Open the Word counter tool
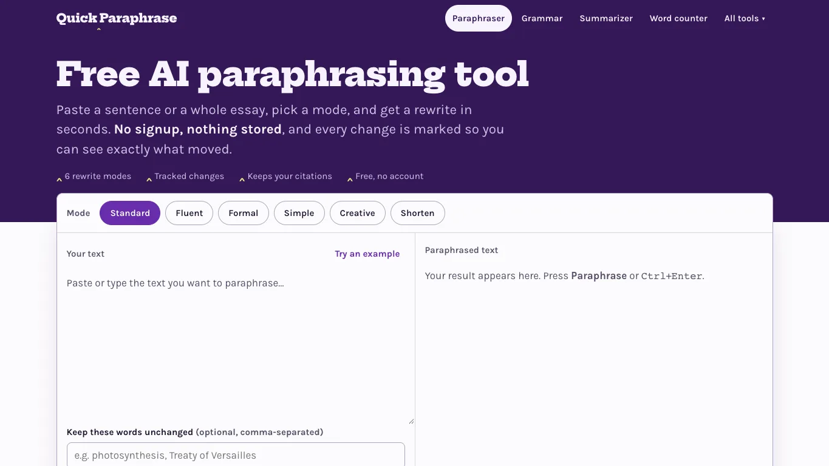Viewport: 829px width, 466px height. (x=678, y=18)
